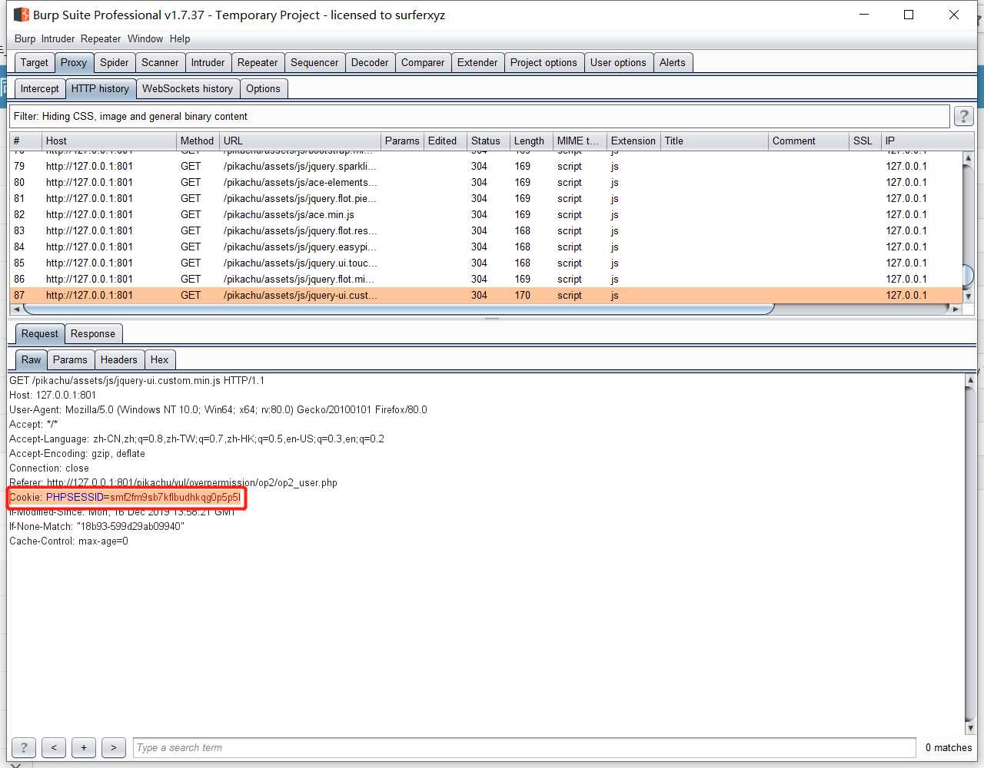Open the Intruder menu in menu bar
The width and height of the screenshot is (984, 768).
tap(58, 38)
